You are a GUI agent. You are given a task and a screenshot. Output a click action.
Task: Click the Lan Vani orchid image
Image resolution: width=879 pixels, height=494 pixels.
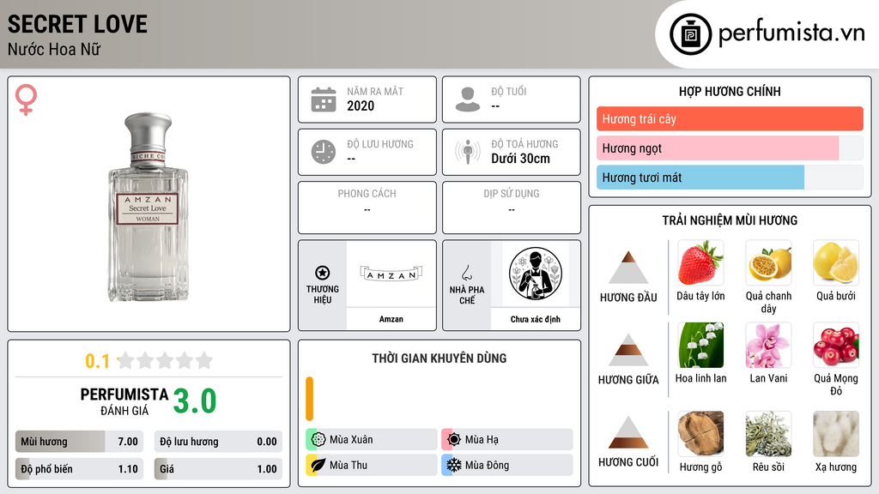coord(768,345)
